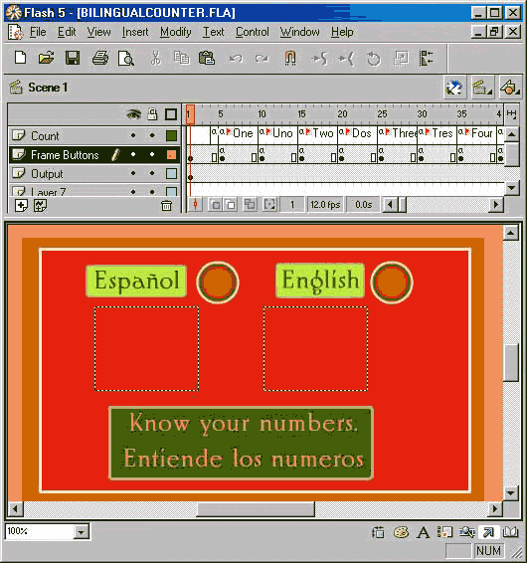Click layer list scroll down arrow
The height and width of the screenshot is (563, 527).
(512, 188)
